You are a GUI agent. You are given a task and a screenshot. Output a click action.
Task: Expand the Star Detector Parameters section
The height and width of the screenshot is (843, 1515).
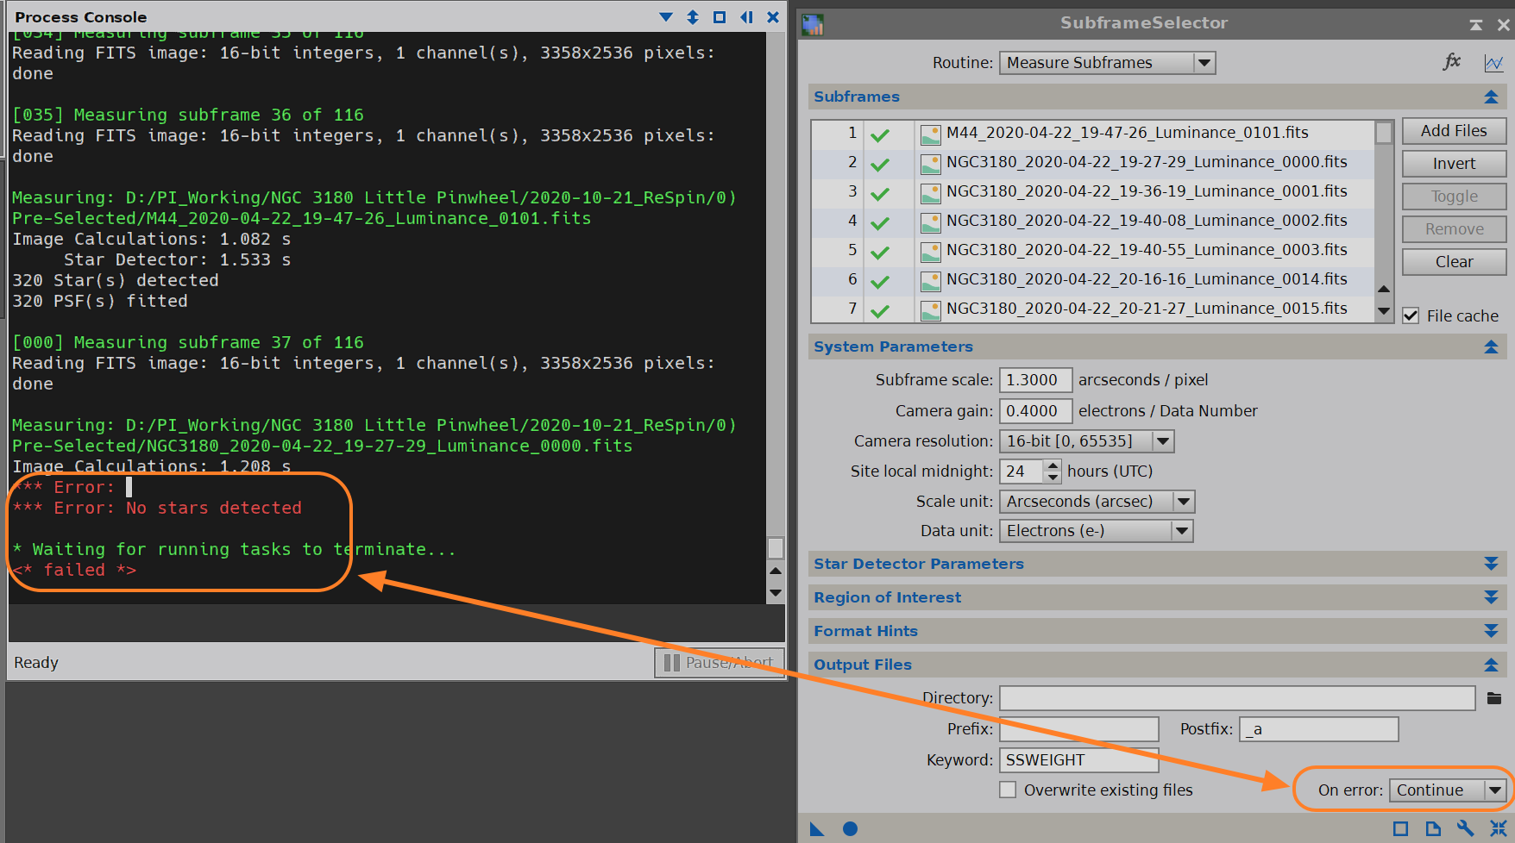(x=1491, y=564)
